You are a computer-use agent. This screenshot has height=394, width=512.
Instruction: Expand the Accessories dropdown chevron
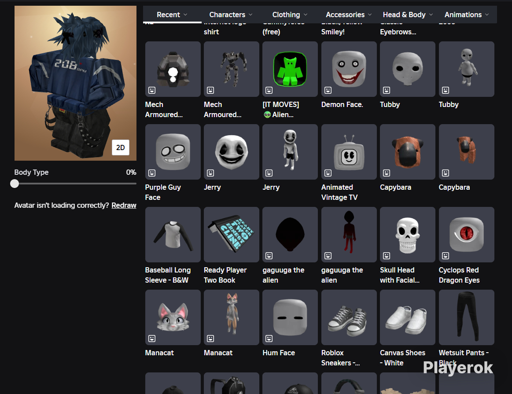(370, 15)
